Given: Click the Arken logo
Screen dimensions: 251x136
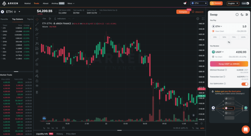Looking at the screenshot, I should [10, 3].
